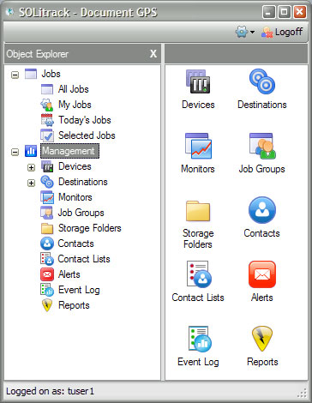This screenshot has width=312, height=403.
Task: Click the All Jobs tree icon
Action: pyautogui.click(x=47, y=89)
